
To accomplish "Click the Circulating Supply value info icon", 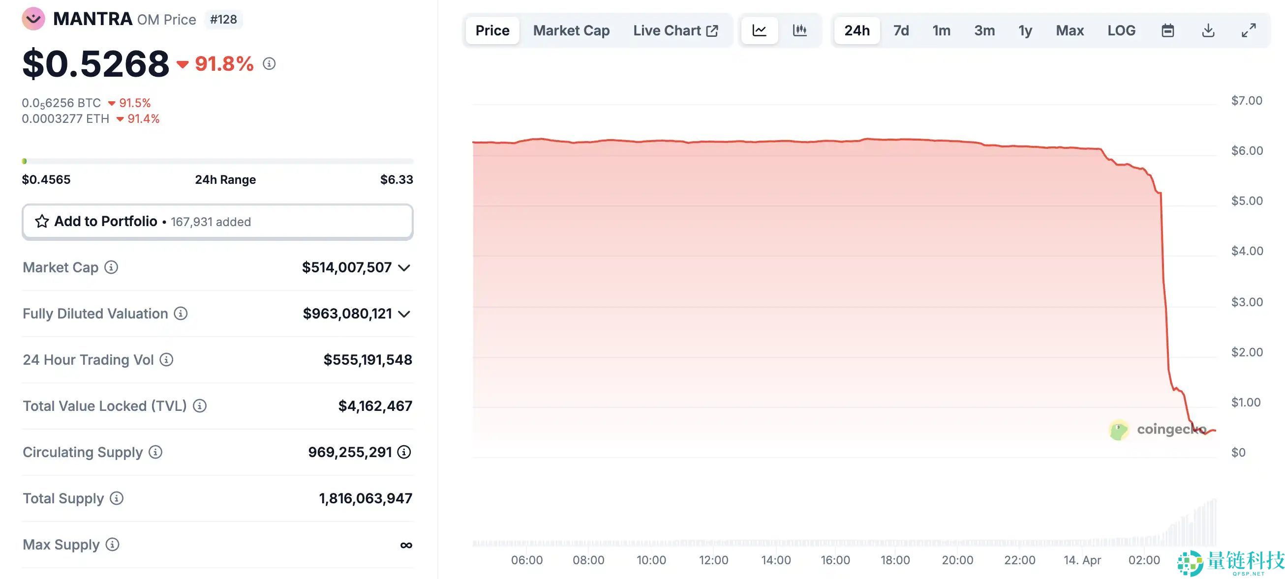I will pos(404,452).
